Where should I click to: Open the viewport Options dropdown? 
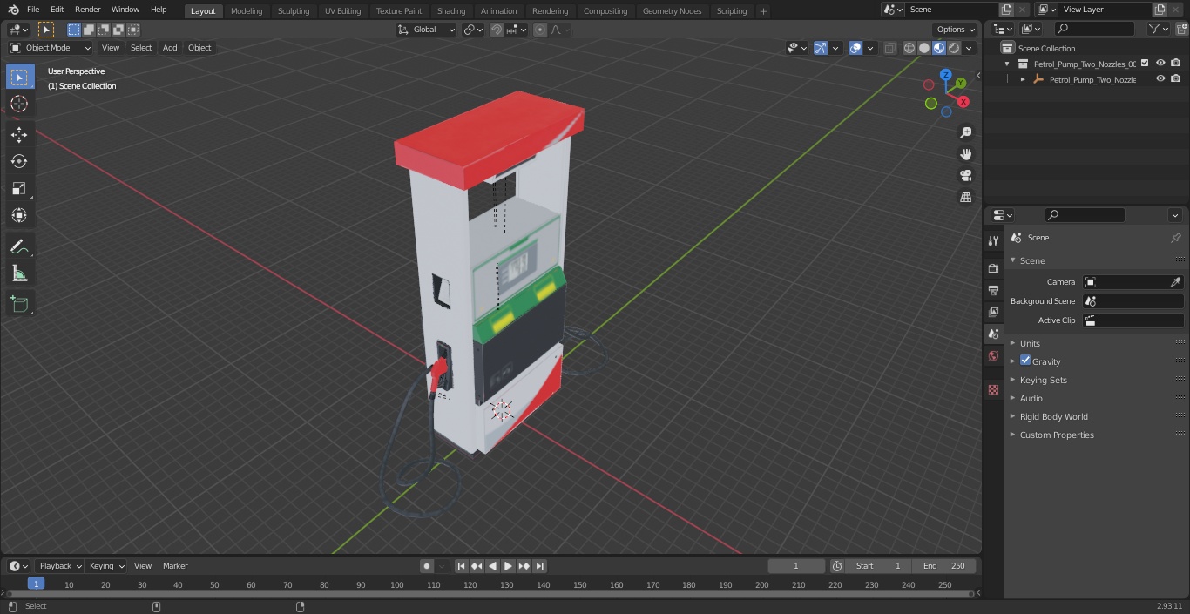(956, 30)
